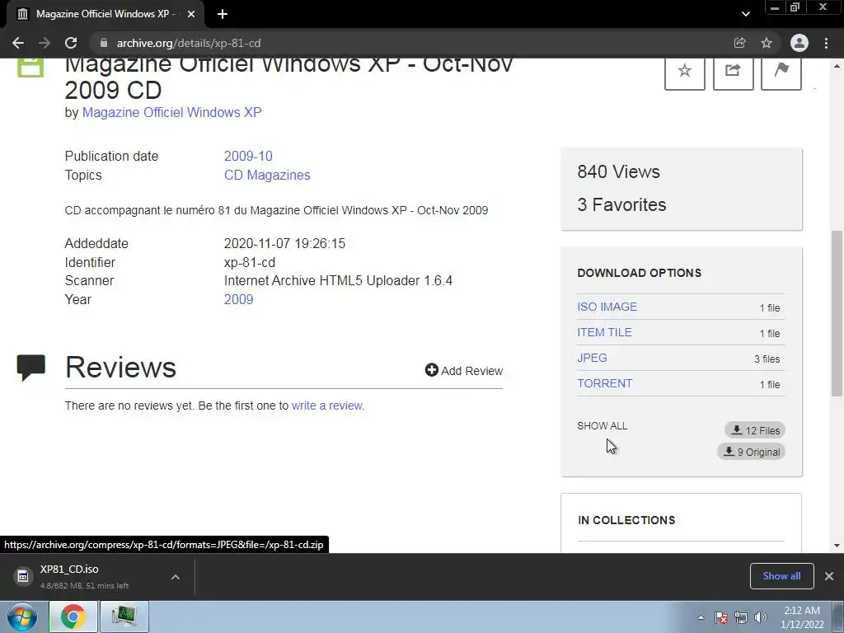
Task: Close the downloads bar
Action: [x=829, y=576]
